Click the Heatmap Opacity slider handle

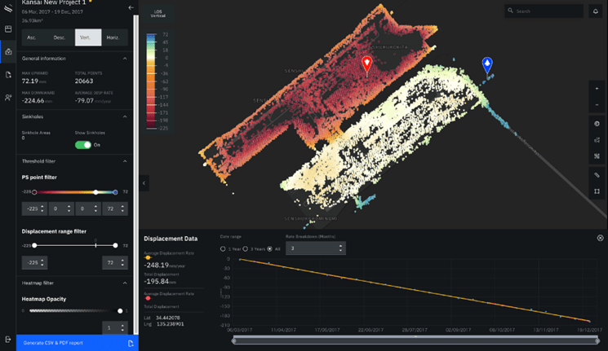(120, 311)
